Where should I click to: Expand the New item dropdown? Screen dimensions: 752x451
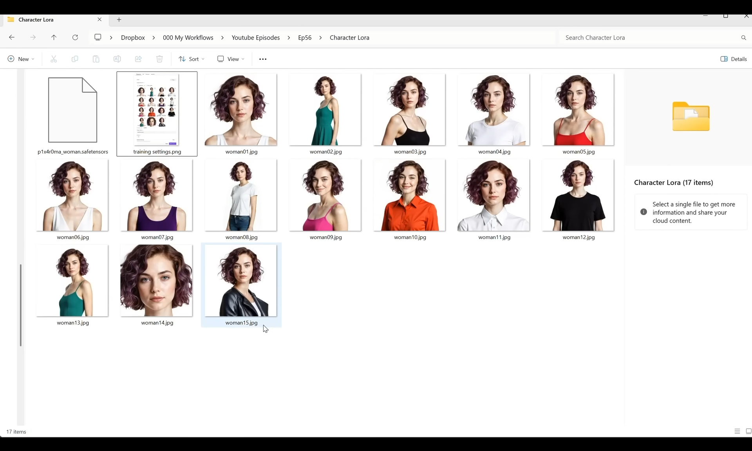(x=21, y=59)
